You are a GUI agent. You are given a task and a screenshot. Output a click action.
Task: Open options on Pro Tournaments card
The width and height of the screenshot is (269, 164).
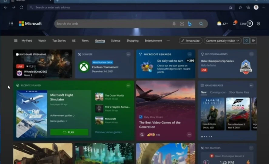[251, 54]
